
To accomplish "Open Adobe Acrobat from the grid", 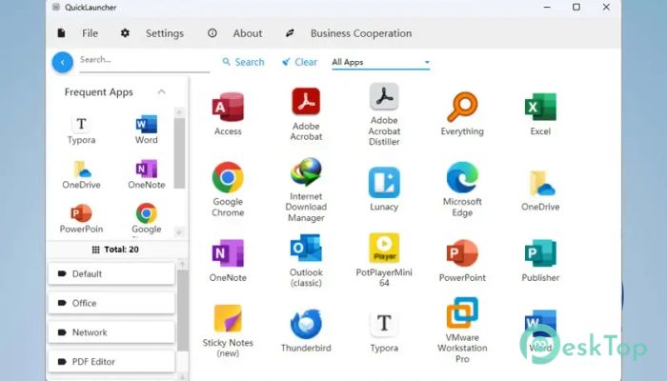I will point(306,114).
